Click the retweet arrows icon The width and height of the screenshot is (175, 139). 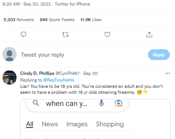[x=65, y=34]
